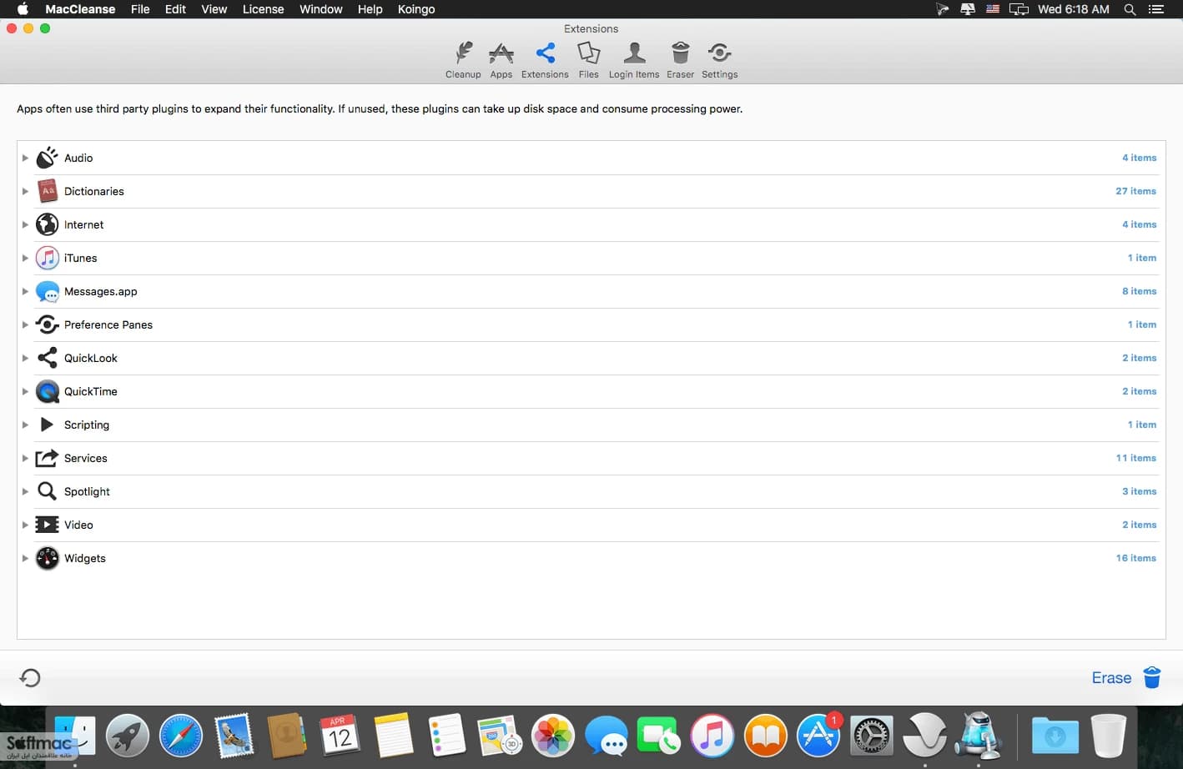Viewport: 1183px width, 769px height.
Task: Click the QuickTime player icon
Action: [48, 391]
